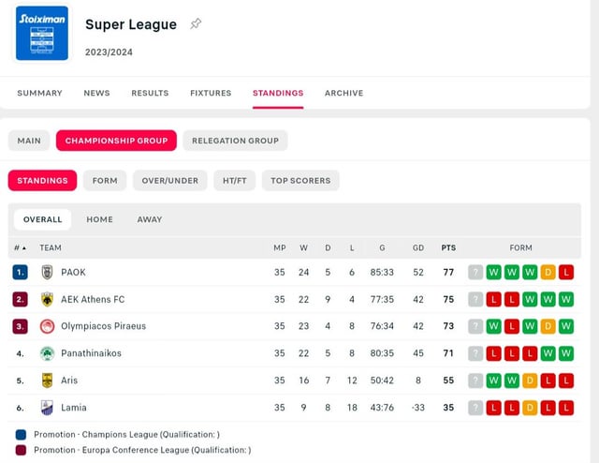Open the News tab

(96, 93)
